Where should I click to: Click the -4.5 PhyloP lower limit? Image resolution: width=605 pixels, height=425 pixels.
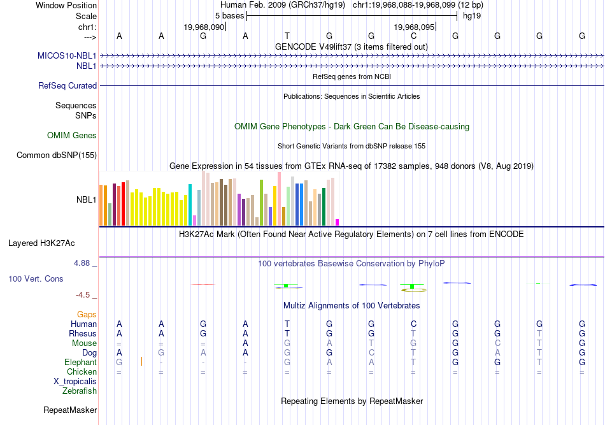(83, 295)
